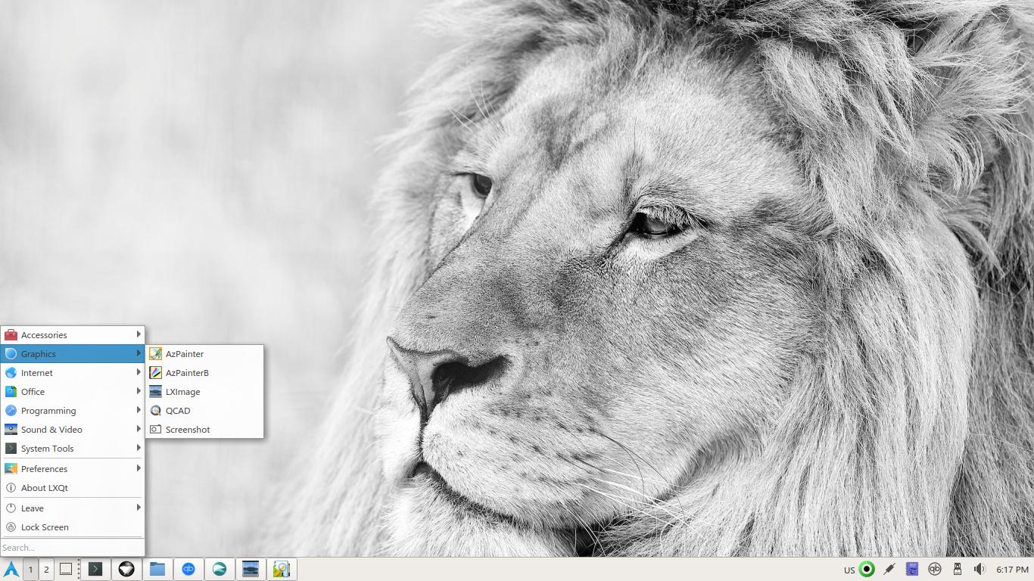Viewport: 1034px width, 581px height.
Task: Expand the Sound & Video category
Action: [x=73, y=430]
